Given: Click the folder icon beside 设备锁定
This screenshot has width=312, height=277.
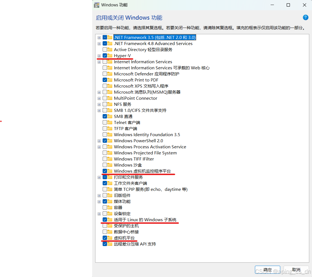Looking at the screenshot, I should point(110,213).
